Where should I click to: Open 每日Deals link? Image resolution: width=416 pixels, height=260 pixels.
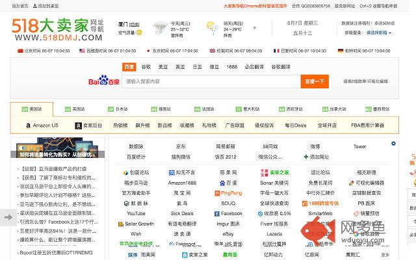pyautogui.click(x=296, y=125)
